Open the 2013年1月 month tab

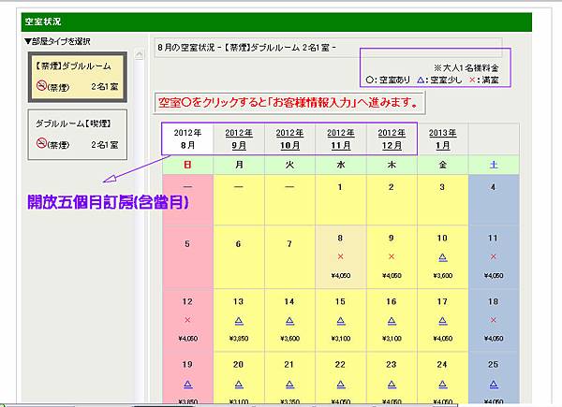443,138
